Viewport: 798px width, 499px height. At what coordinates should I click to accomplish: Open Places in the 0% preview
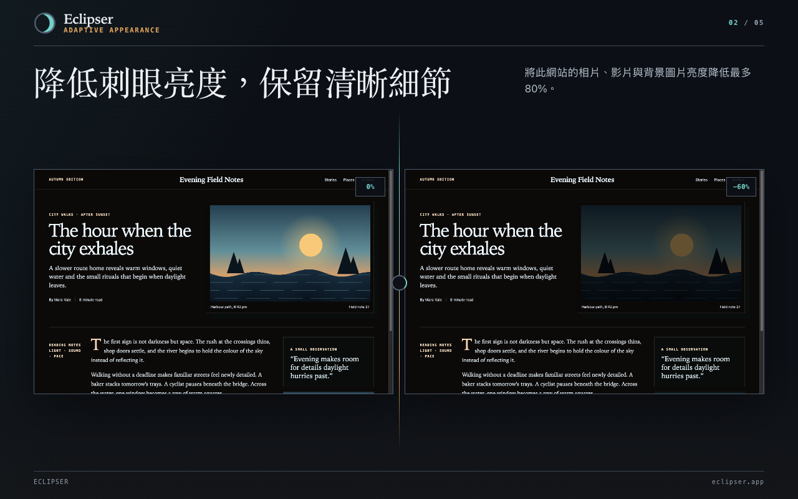click(349, 180)
